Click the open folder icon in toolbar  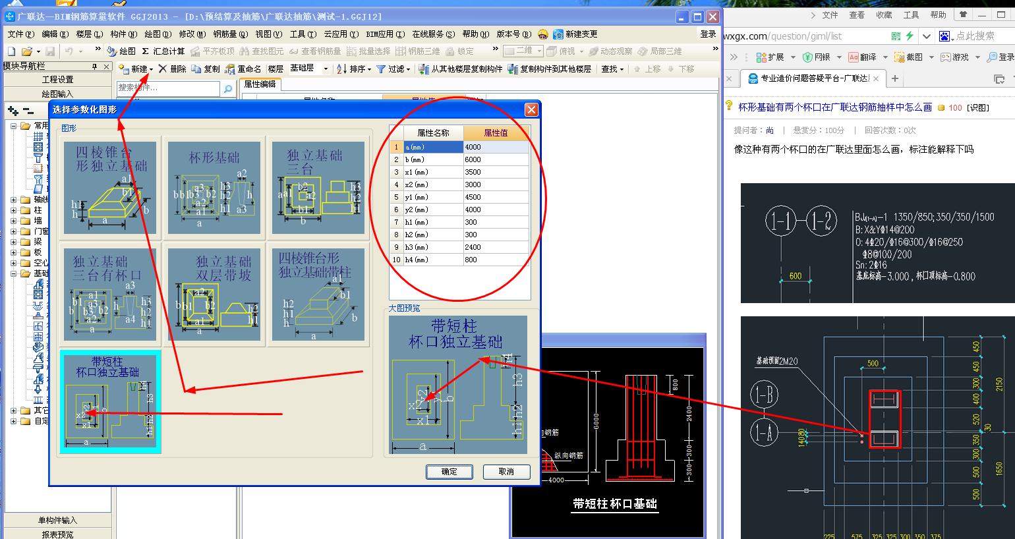[x=26, y=51]
